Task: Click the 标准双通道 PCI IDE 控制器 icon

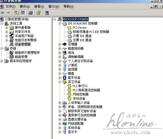Action: point(70,32)
